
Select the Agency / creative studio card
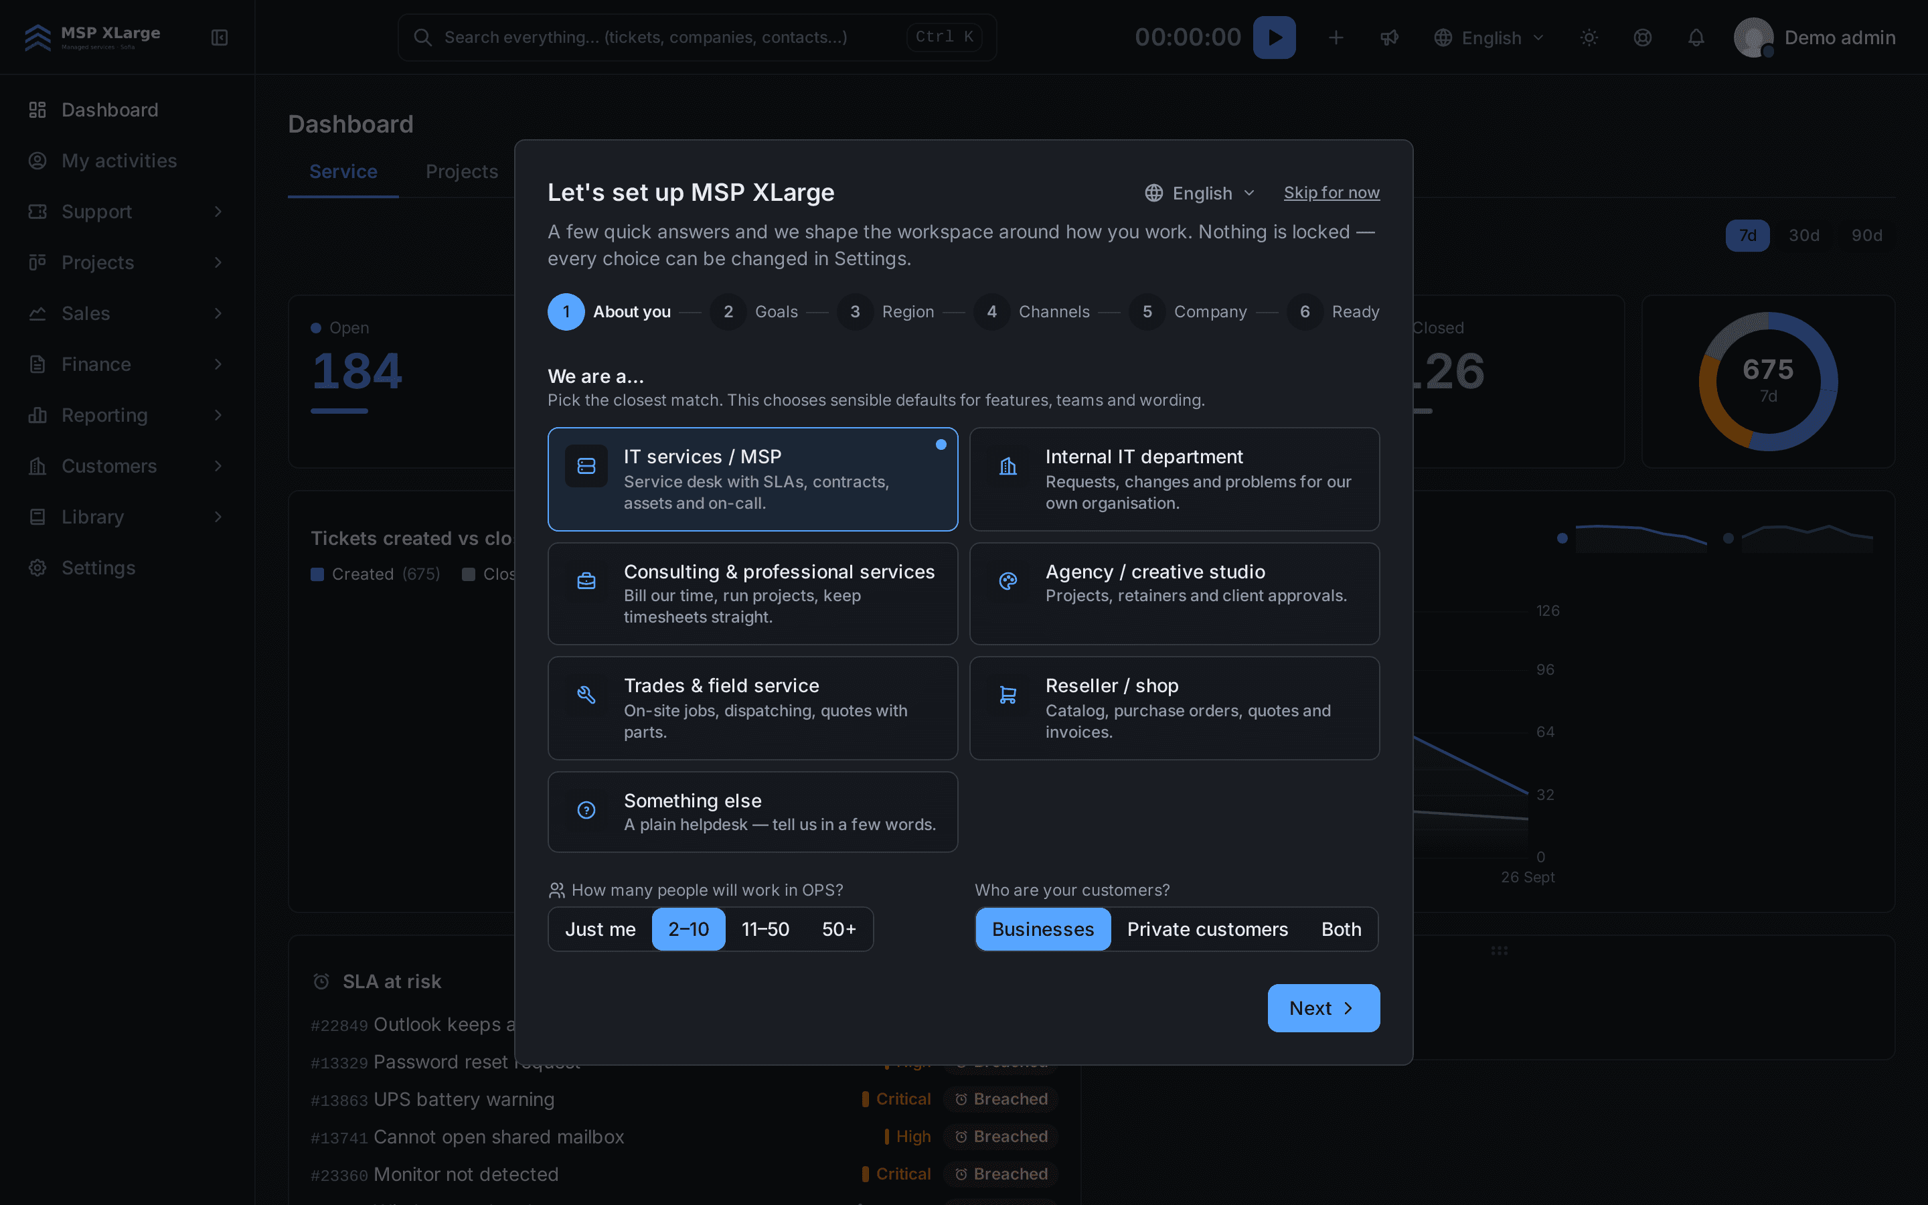[1174, 594]
